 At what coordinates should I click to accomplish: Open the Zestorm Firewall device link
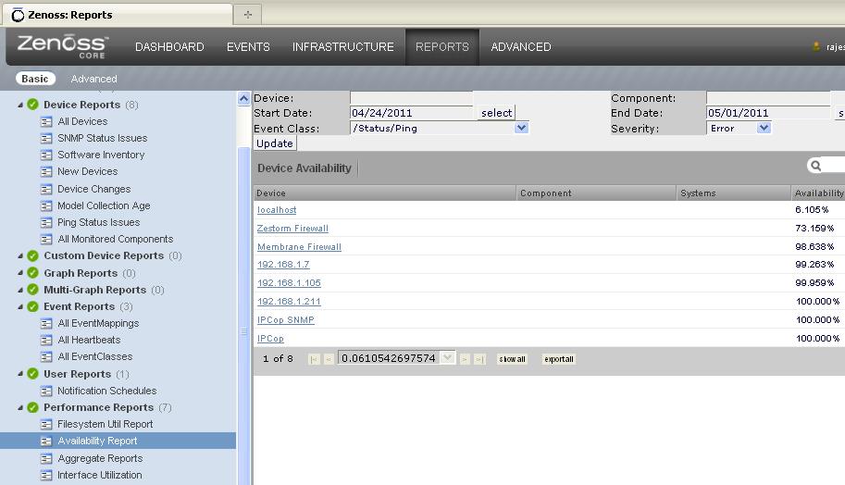click(292, 229)
